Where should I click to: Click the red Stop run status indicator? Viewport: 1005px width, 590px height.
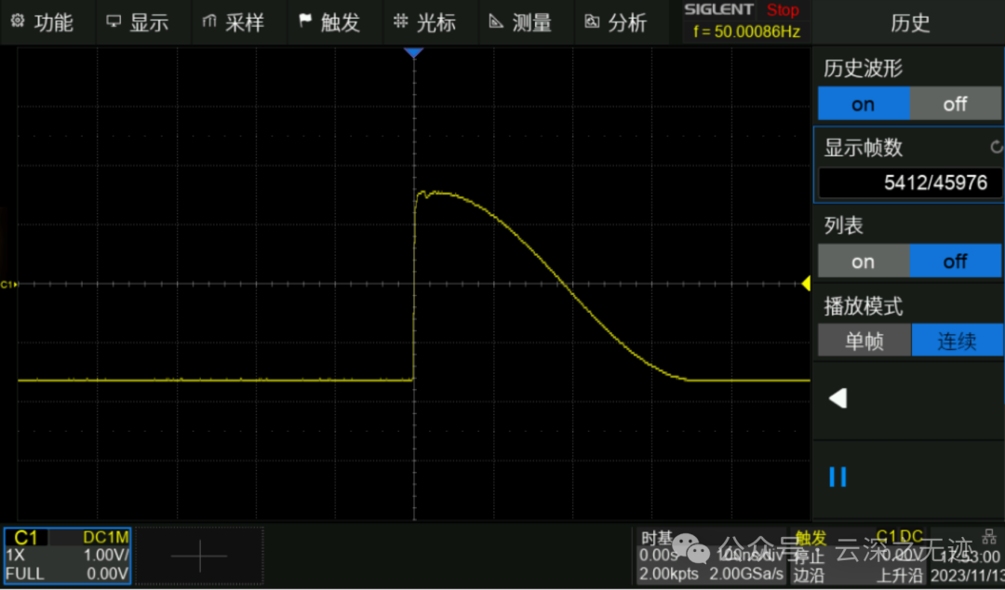(783, 10)
